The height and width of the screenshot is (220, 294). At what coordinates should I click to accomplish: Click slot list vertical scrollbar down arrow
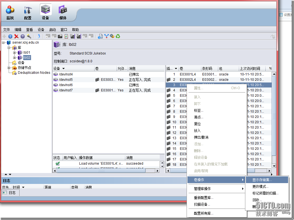274,166
